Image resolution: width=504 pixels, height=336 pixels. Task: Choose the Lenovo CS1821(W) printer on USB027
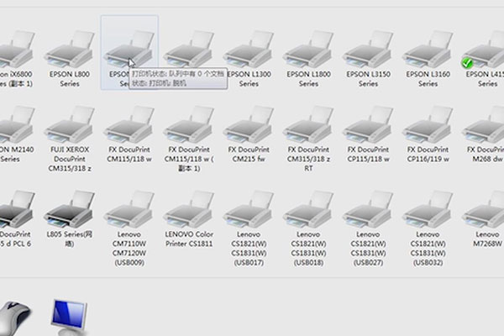pos(368,206)
